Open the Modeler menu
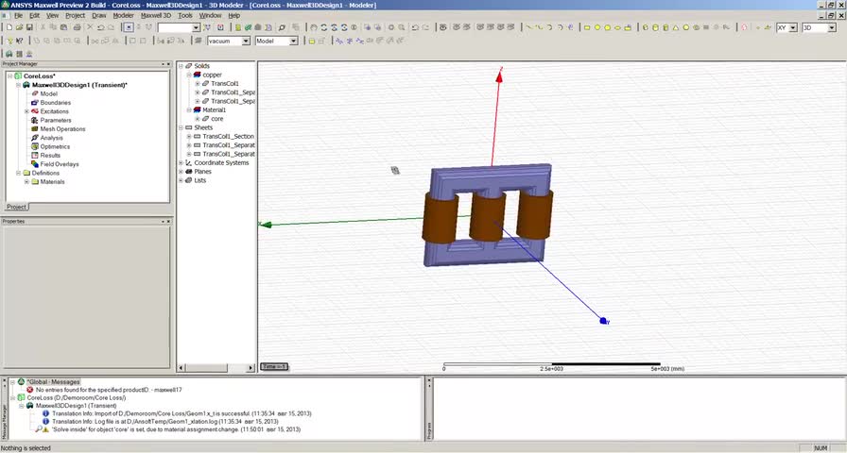The width and height of the screenshot is (847, 453). tap(123, 16)
